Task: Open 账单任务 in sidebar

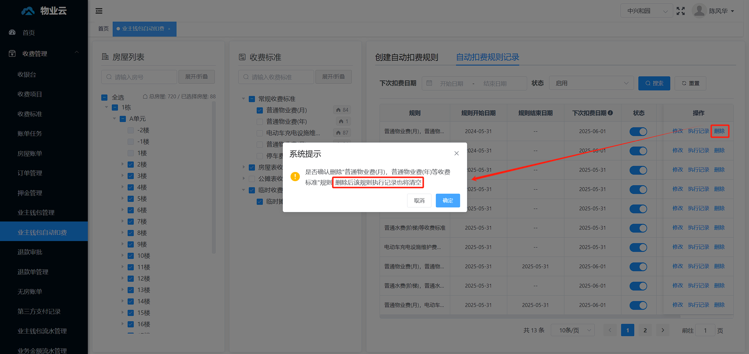Action: pos(30,133)
